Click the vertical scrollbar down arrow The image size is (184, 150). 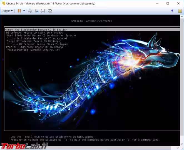[x=182, y=144]
